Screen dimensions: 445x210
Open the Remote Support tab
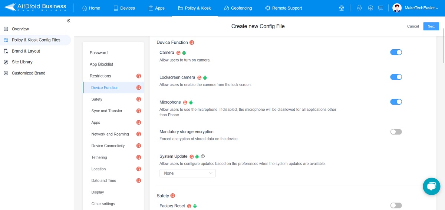click(283, 8)
